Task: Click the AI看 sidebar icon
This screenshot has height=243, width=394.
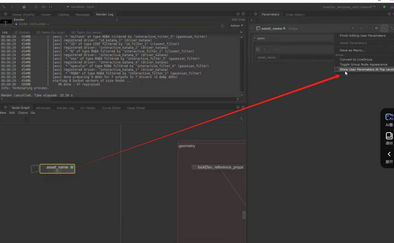Action: pos(389,118)
